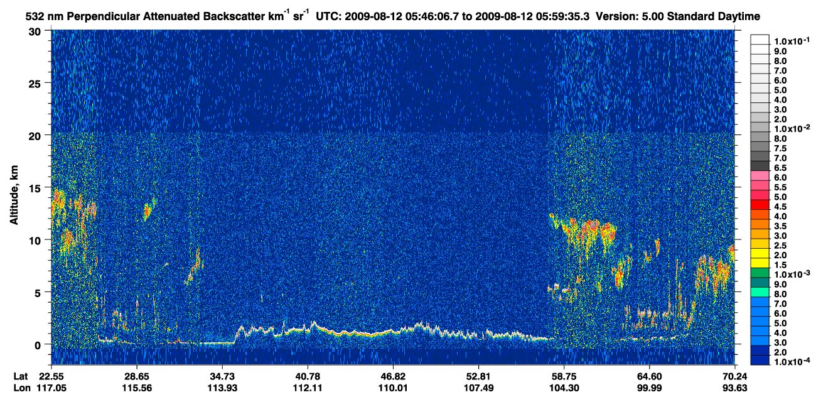This screenshot has width=816, height=419.
Task: Select longitude value 117.05
Action: point(51,388)
